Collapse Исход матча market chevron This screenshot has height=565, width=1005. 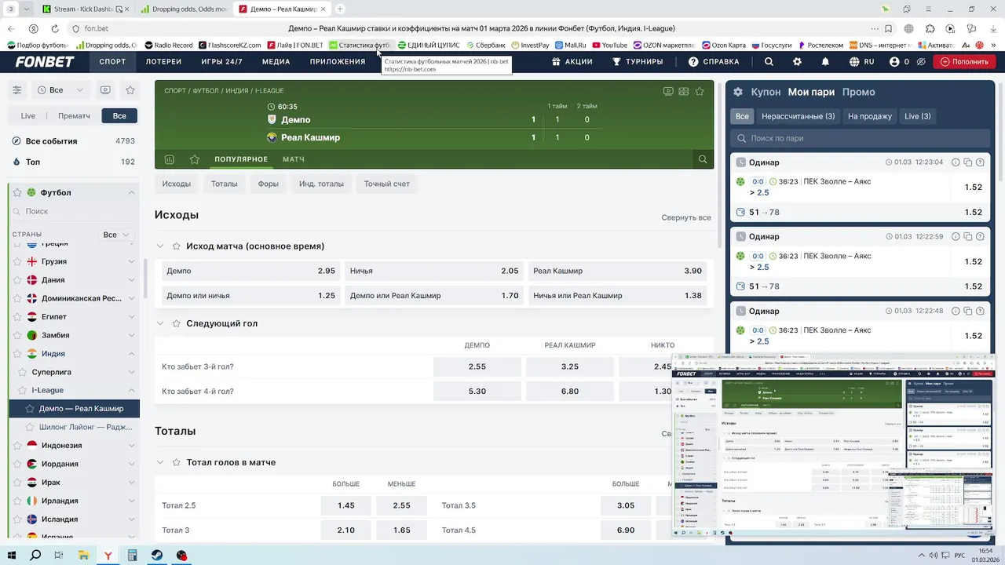[160, 246]
